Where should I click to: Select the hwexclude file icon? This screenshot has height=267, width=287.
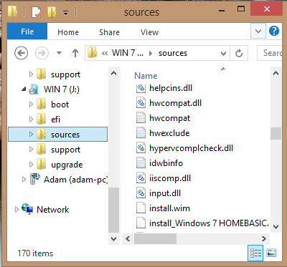point(141,133)
